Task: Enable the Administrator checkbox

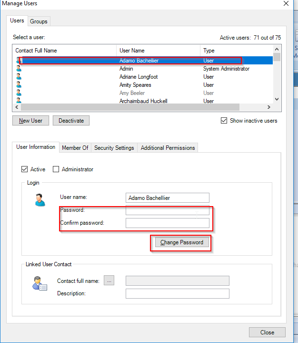Action: [56, 169]
